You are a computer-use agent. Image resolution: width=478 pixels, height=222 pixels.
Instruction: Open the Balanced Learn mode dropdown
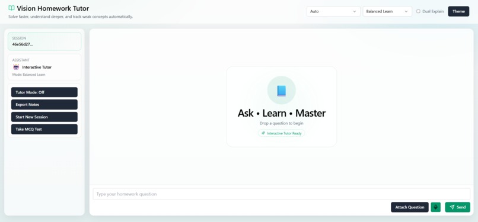tap(387, 11)
